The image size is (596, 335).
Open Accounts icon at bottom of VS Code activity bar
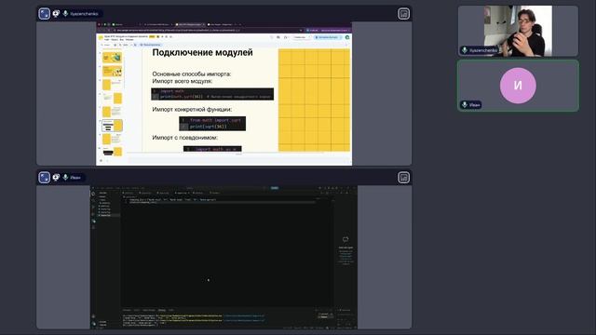pos(93,316)
